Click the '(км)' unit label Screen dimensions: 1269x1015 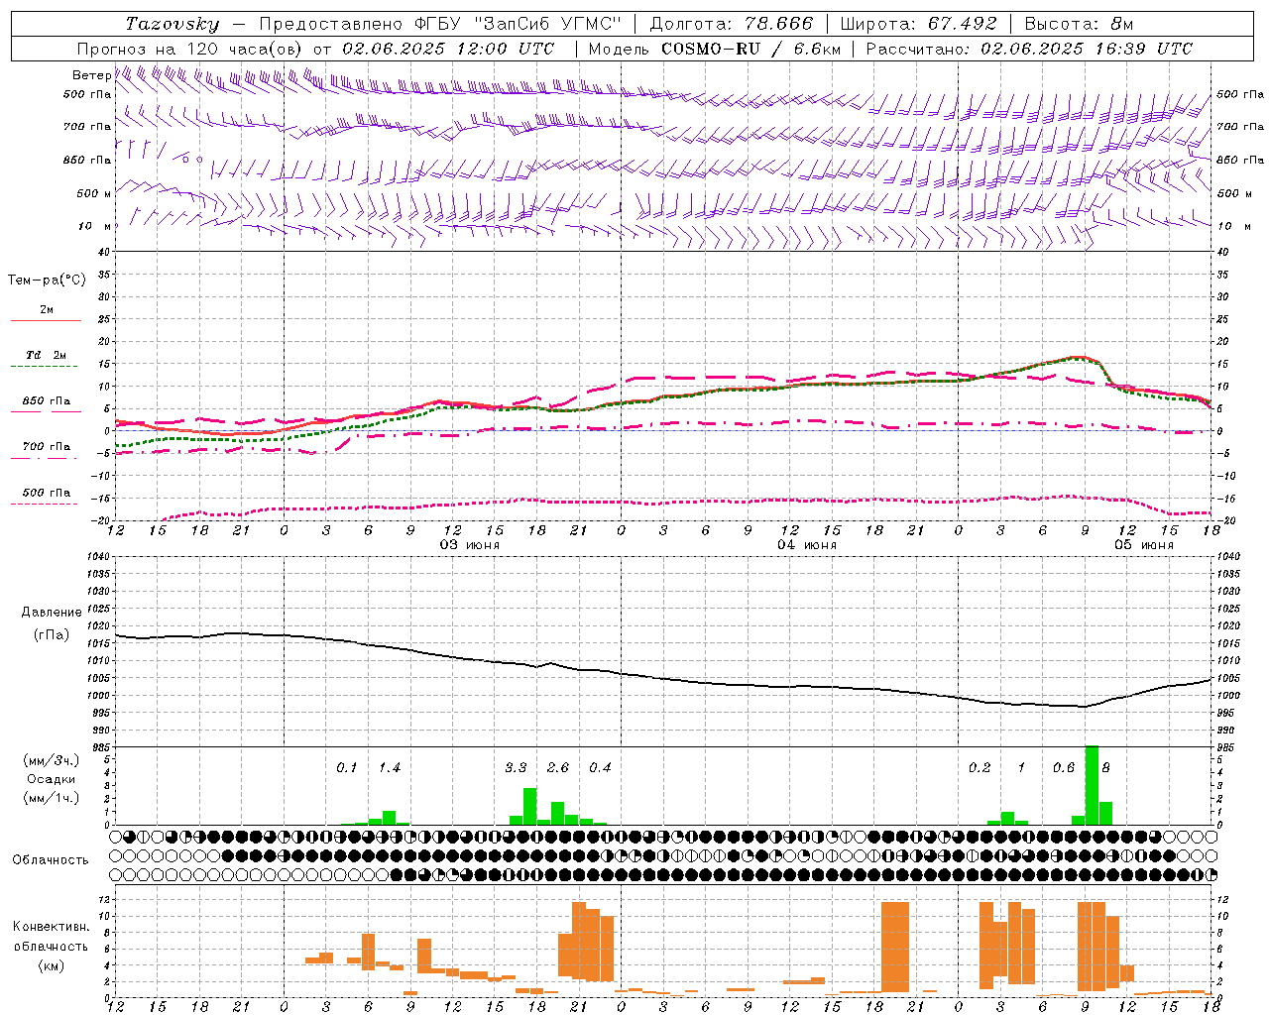pyautogui.click(x=52, y=965)
